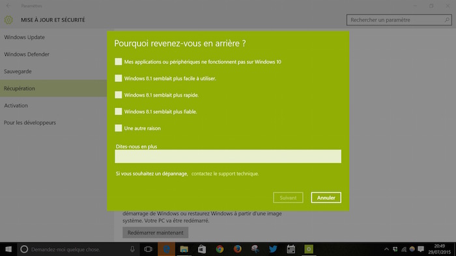This screenshot has height=256, width=456.
Task: Click the Settings app icon in taskbar
Action: click(309, 250)
